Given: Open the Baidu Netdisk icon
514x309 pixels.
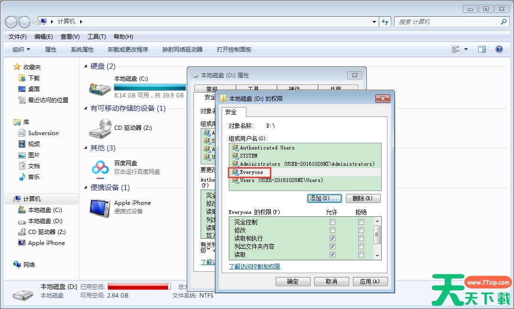Looking at the screenshot, I should (x=100, y=167).
